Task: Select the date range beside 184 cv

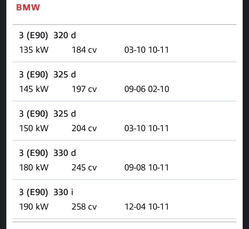Action: (x=147, y=50)
